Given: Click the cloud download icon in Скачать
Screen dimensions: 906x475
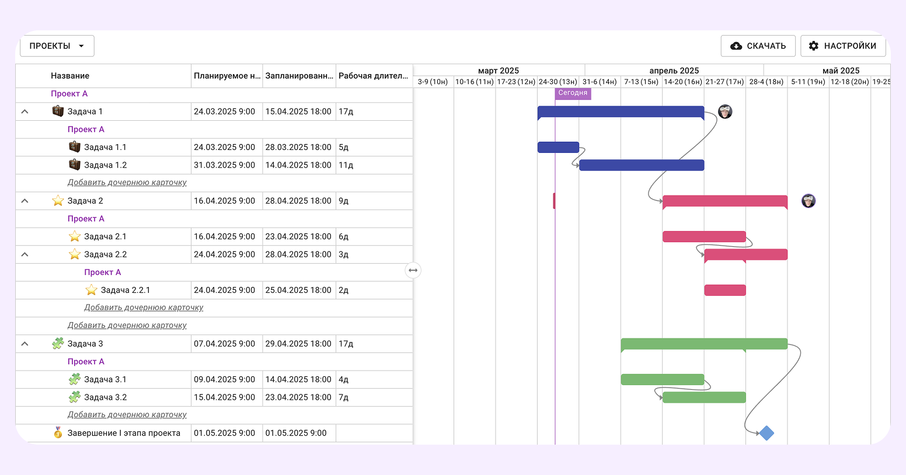Looking at the screenshot, I should click(x=737, y=46).
